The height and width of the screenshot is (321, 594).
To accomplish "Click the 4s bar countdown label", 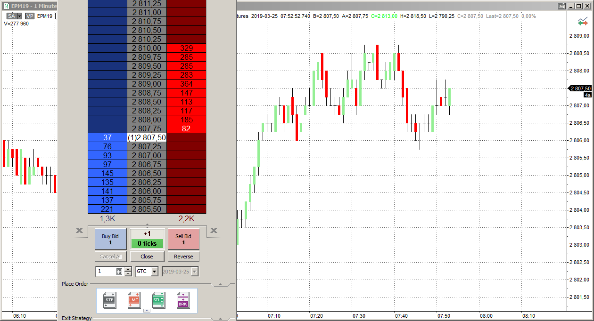I will point(587,95).
